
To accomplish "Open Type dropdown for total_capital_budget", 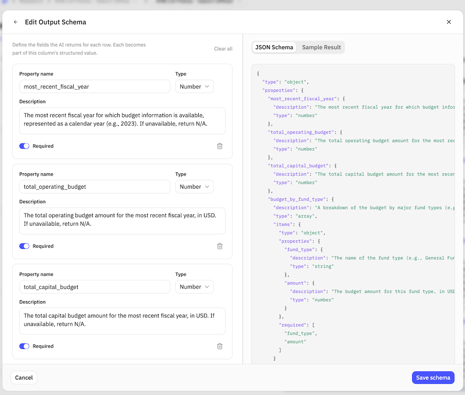I will click(x=194, y=287).
